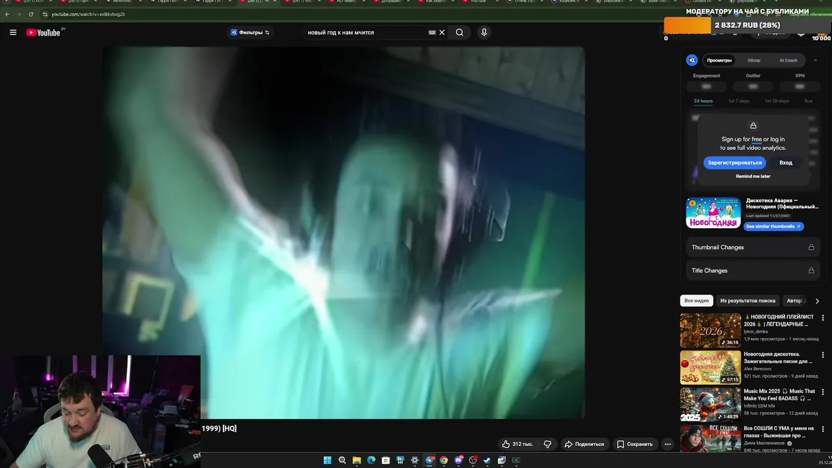
Task: Open the Settings gear in the taskbar
Action: pyautogui.click(x=415, y=460)
